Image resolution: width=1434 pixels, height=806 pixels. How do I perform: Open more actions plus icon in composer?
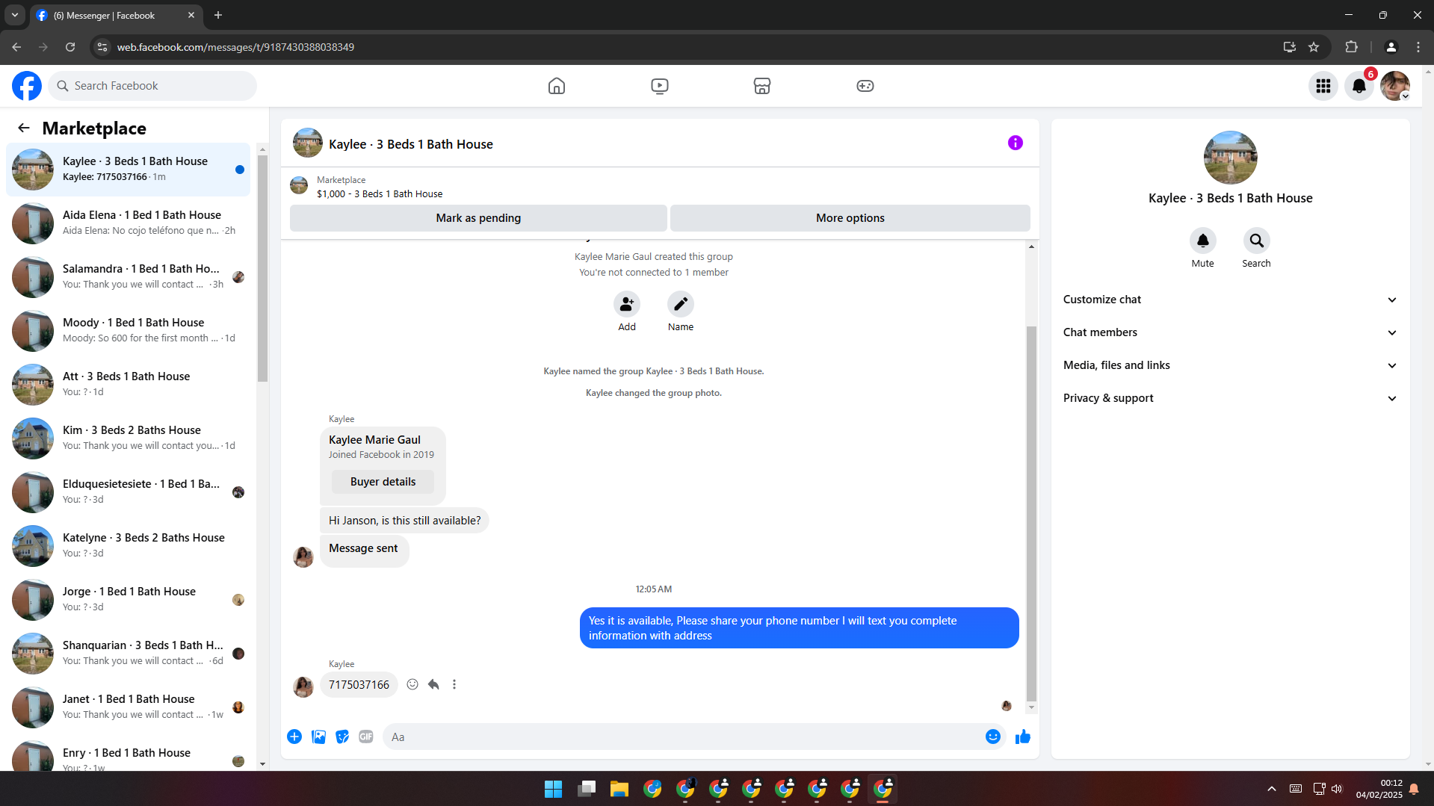click(x=294, y=737)
